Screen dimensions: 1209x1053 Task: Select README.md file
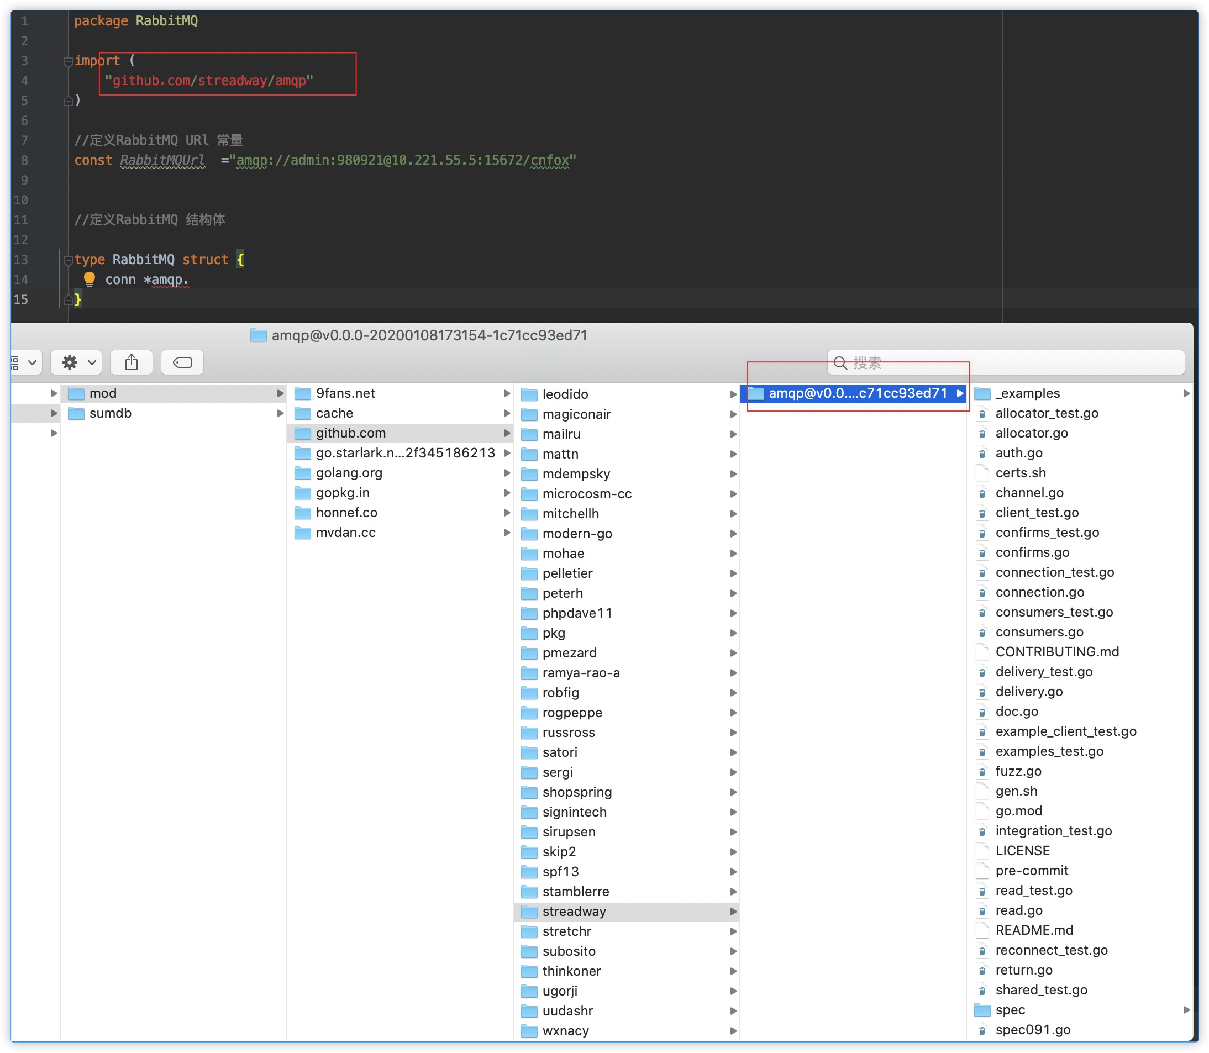(x=1080, y=931)
